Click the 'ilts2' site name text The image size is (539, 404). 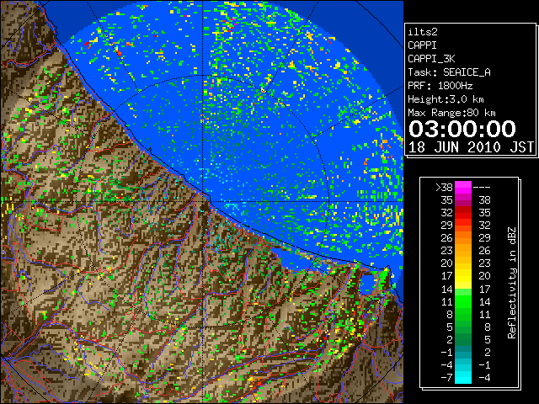point(423,32)
